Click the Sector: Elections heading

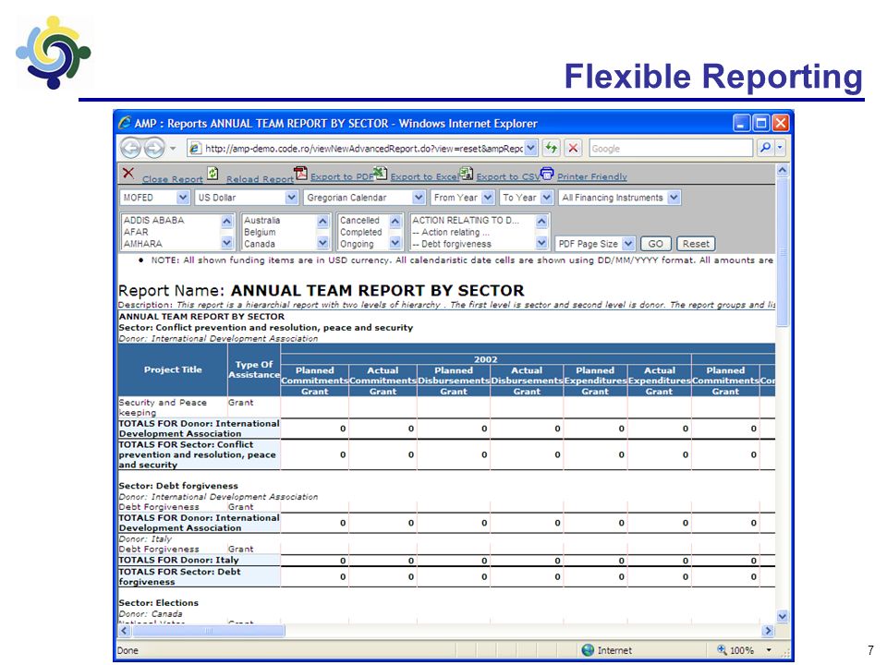158,603
